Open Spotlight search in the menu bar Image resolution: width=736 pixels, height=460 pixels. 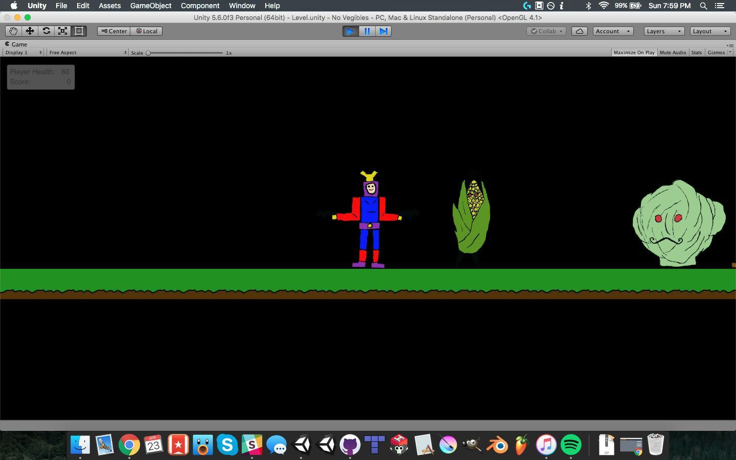pyautogui.click(x=703, y=6)
